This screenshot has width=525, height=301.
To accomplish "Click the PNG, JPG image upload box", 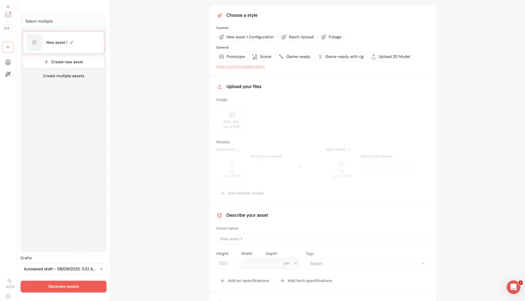I will 232,120.
